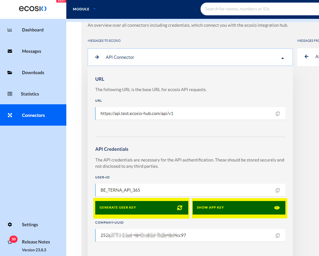Copy the API base URL
This screenshot has width=319, height=256.
(x=278, y=114)
